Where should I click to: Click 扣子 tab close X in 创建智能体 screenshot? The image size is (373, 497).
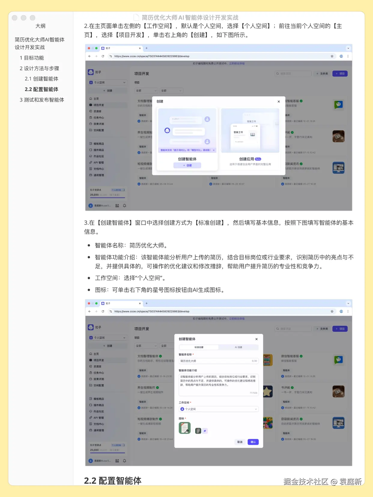coord(140,303)
